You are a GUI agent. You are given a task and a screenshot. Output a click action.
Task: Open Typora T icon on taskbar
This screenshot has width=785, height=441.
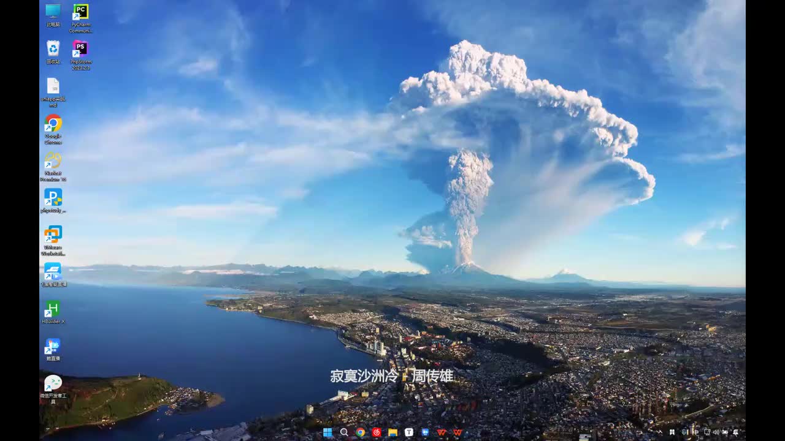pyautogui.click(x=409, y=432)
